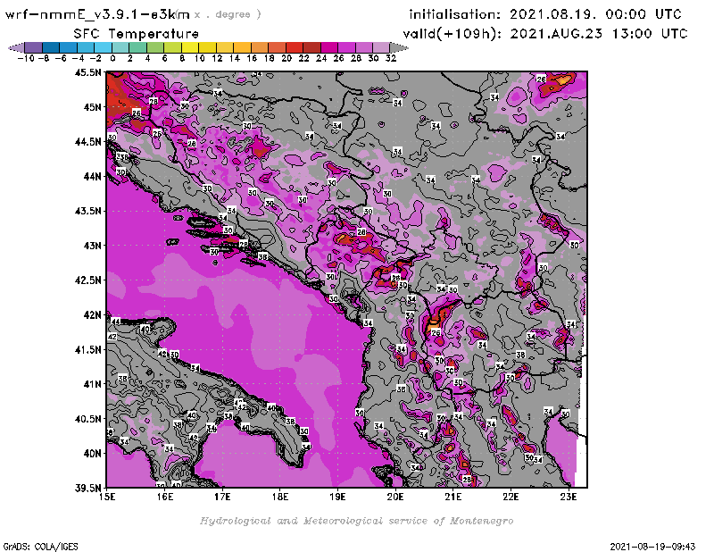Click the legend swatch between -10 and -8
Screen dimensions: 714x552
34,47
